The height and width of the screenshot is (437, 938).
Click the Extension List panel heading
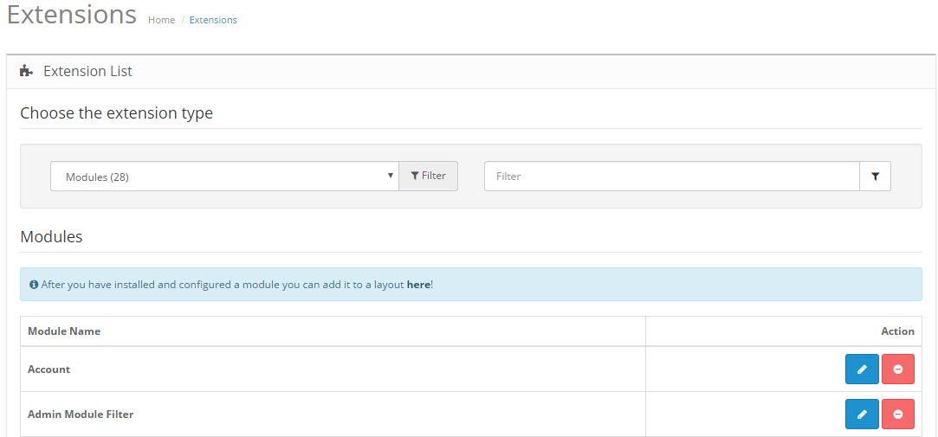[87, 71]
